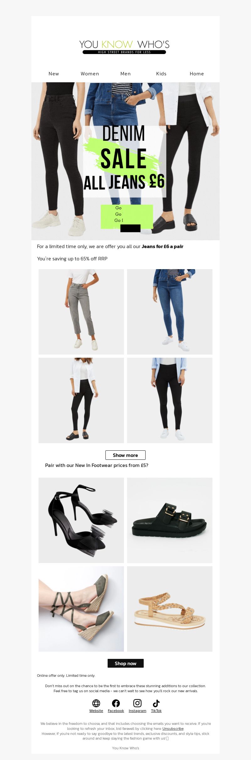Select the Home category
251x760 pixels.
197,74
